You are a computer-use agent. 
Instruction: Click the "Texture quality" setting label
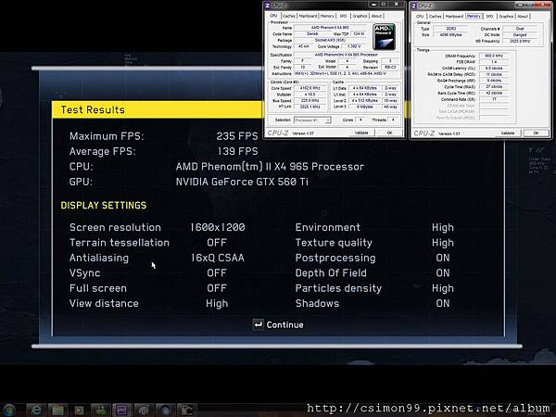pos(334,243)
